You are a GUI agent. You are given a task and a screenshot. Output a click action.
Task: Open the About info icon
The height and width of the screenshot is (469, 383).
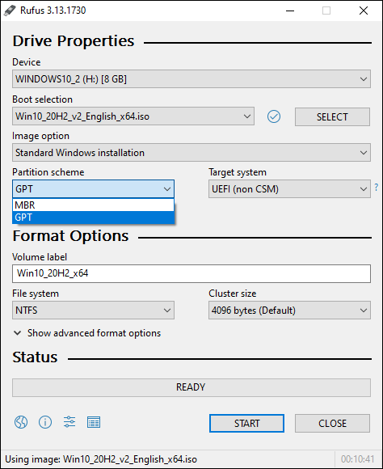click(45, 422)
